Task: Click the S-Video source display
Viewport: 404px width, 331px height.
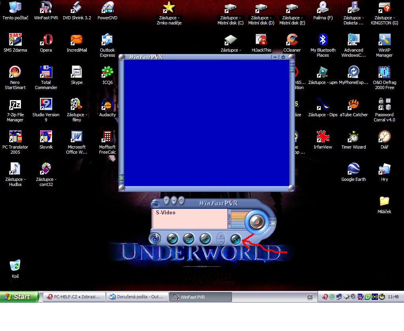Action: 189,218
